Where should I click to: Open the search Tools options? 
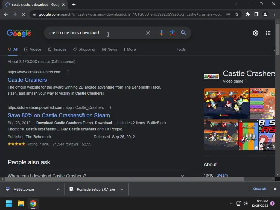[181, 49]
